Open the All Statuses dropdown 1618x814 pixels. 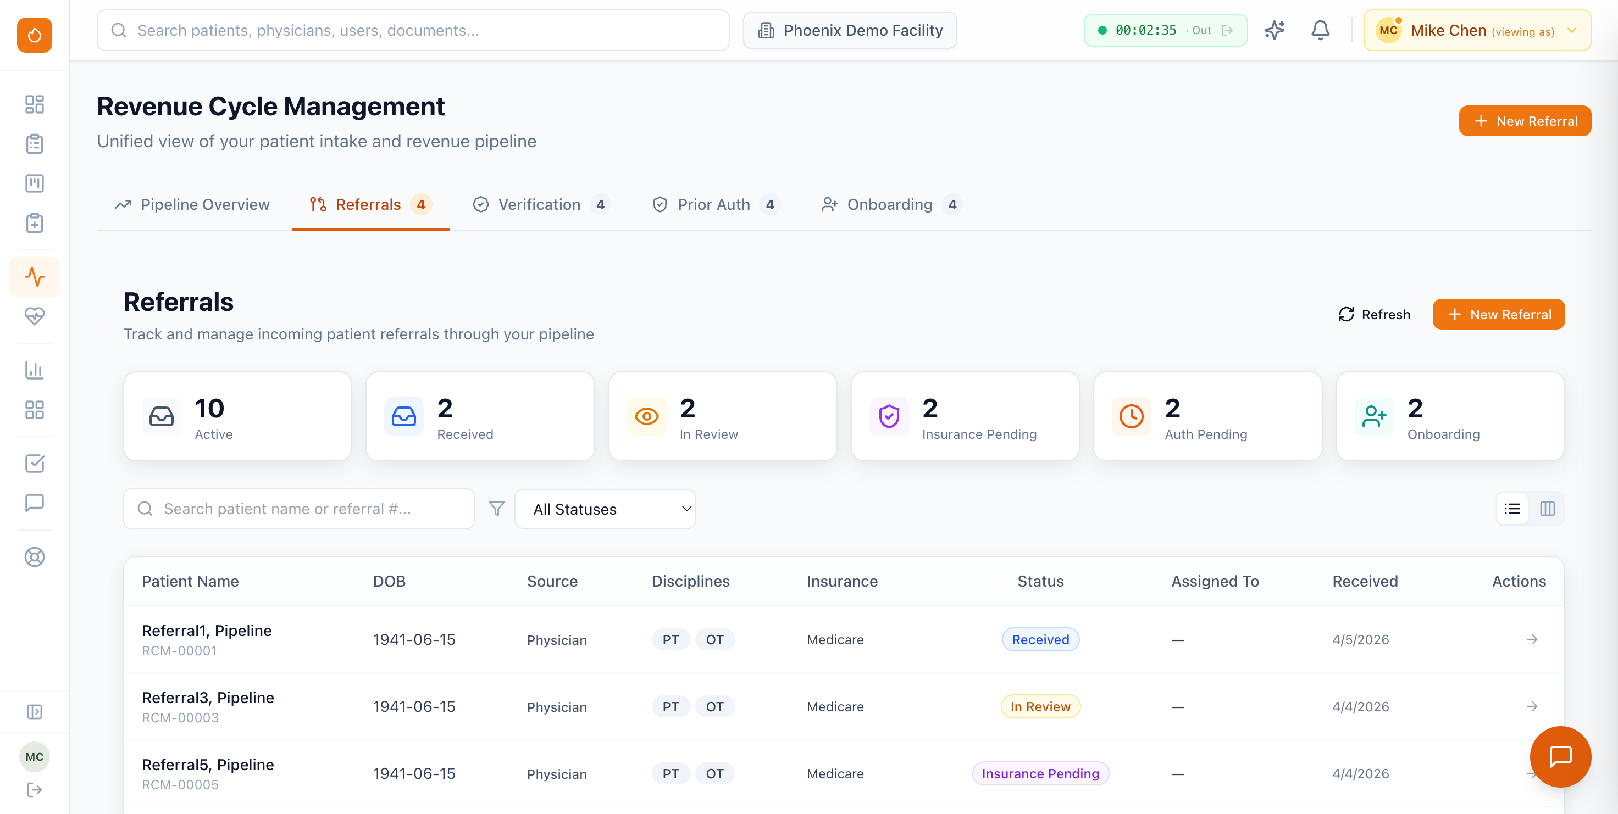pos(605,509)
